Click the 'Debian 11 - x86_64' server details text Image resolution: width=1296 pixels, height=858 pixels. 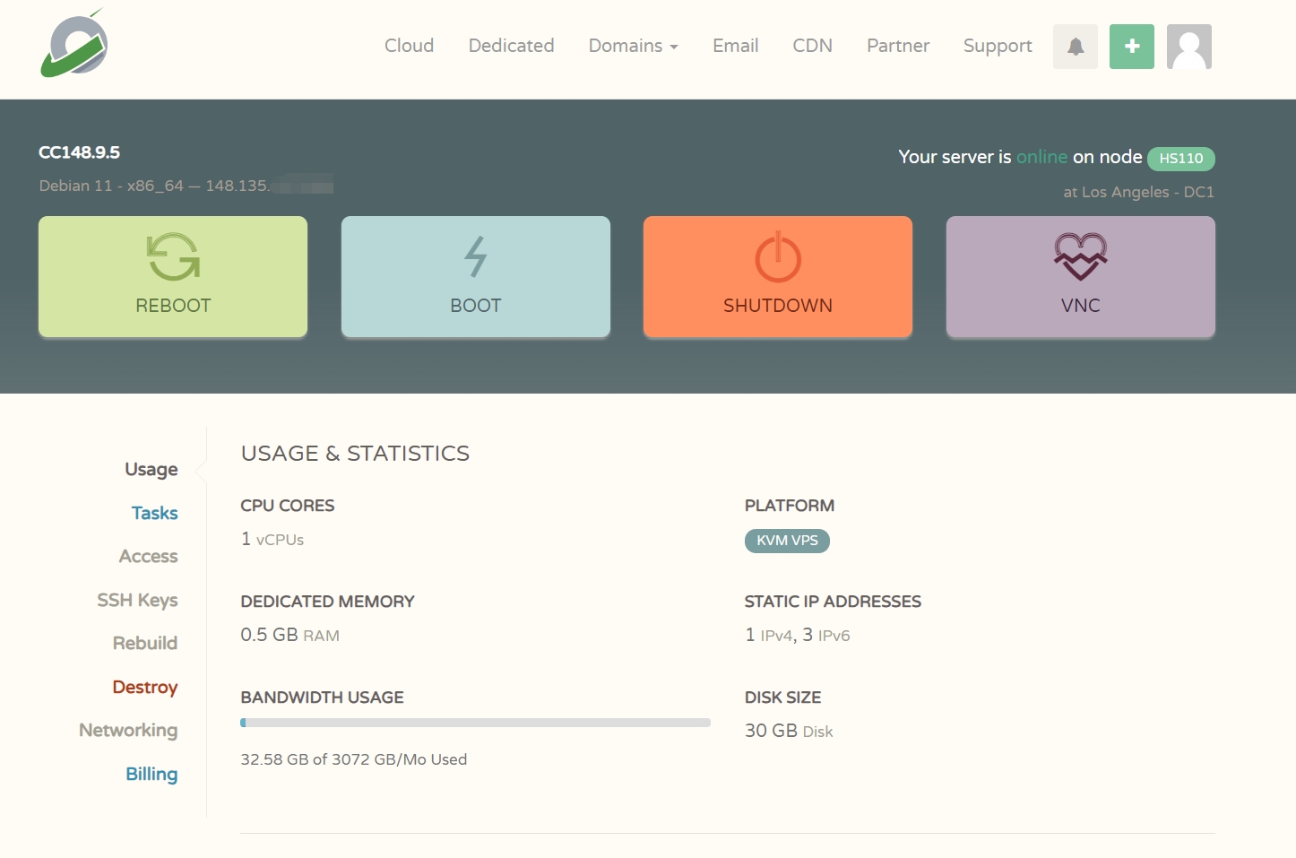coord(111,186)
